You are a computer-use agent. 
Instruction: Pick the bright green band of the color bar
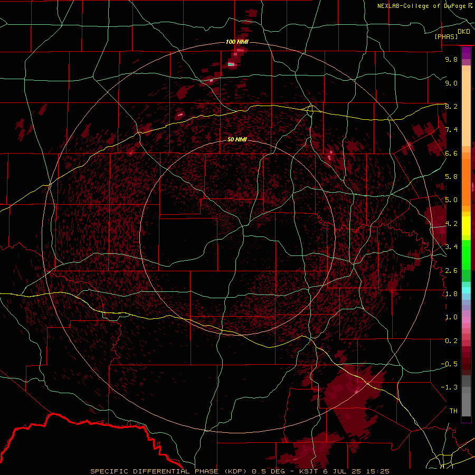click(466, 255)
